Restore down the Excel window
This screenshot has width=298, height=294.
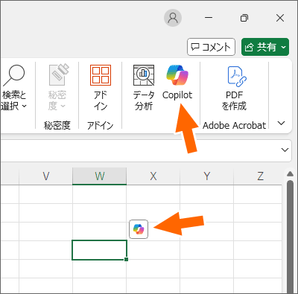point(244,18)
